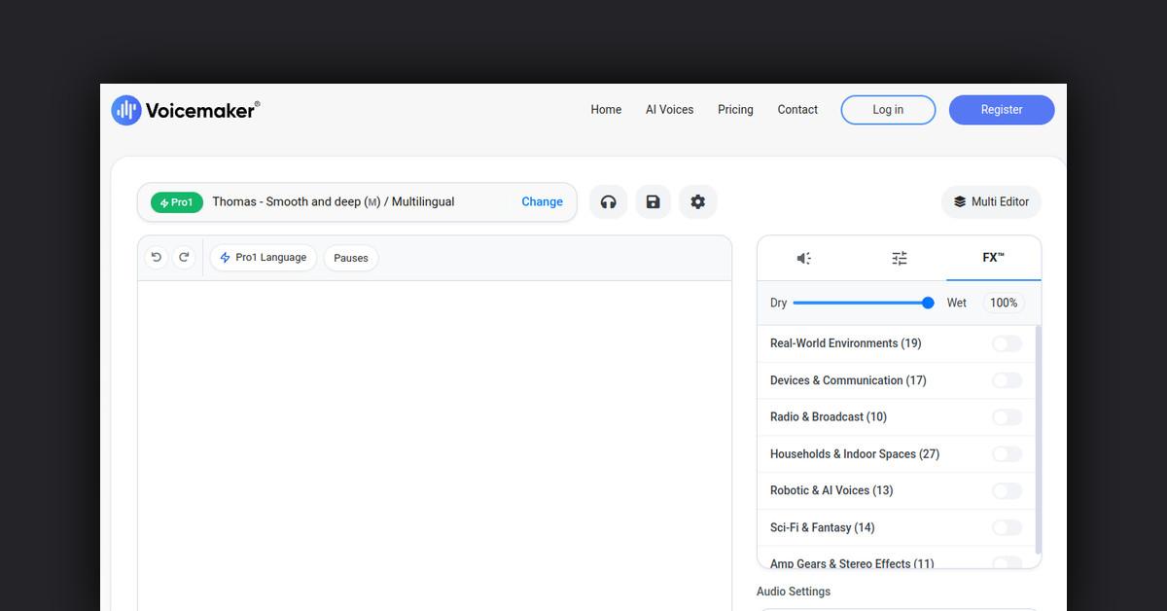Click the Voicemaker logo
1167x611 pixels.
186,110
